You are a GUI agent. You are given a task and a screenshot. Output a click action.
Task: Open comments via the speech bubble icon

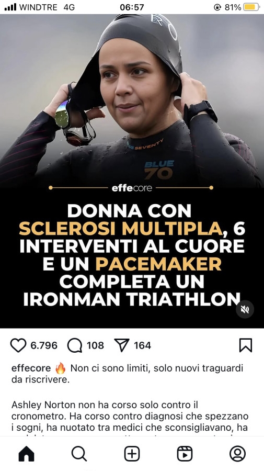(74, 345)
